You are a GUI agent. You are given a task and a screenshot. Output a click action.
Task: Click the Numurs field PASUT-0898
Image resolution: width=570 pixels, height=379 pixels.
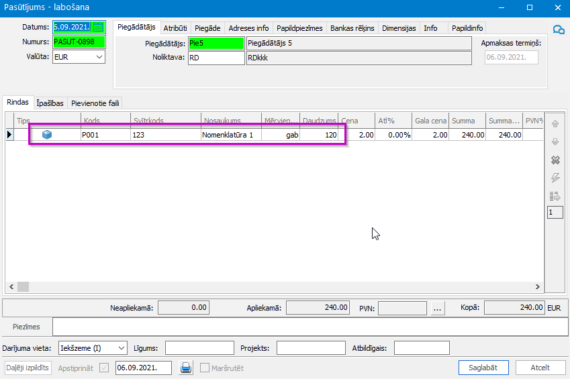coord(79,42)
